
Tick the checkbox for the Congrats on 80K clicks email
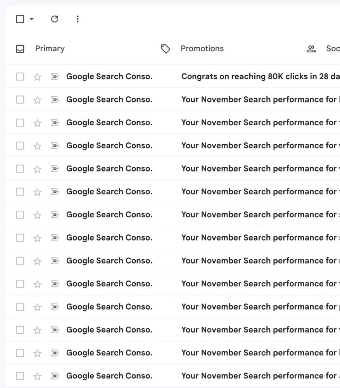[x=20, y=77]
